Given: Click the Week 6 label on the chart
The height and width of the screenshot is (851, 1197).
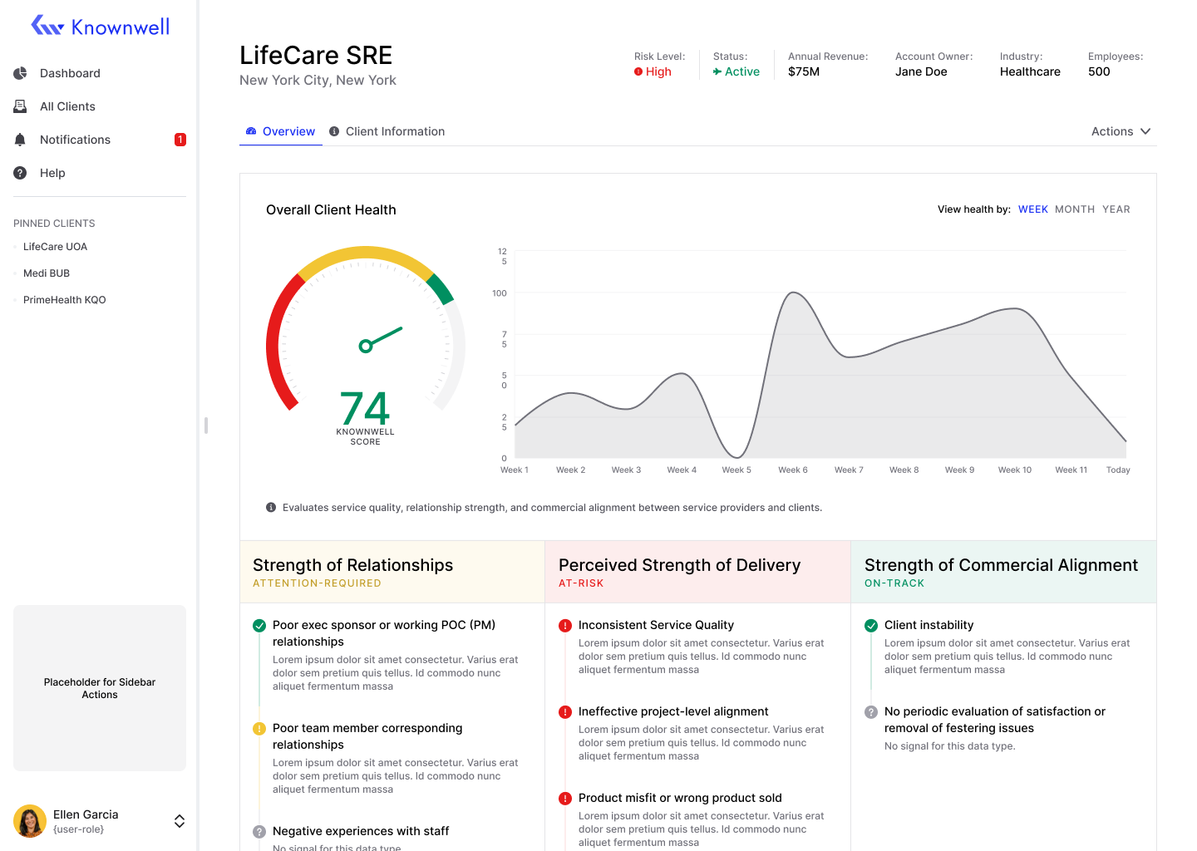Looking at the screenshot, I should tap(793, 470).
